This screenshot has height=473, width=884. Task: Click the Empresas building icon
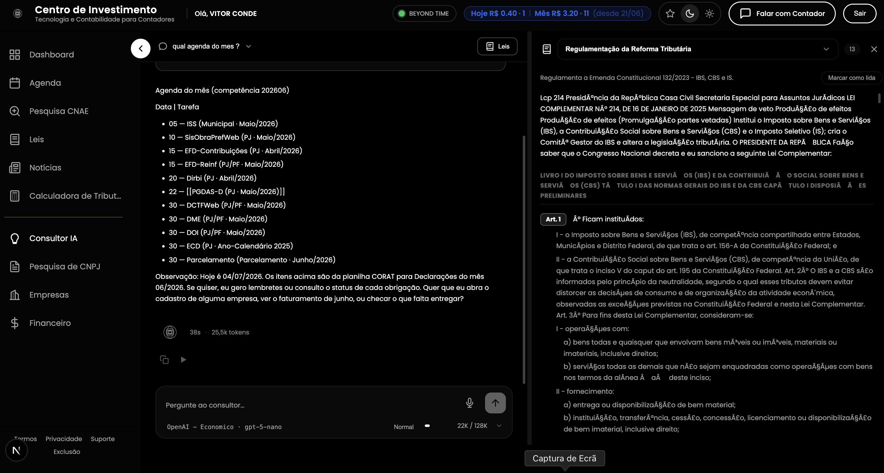(15, 295)
